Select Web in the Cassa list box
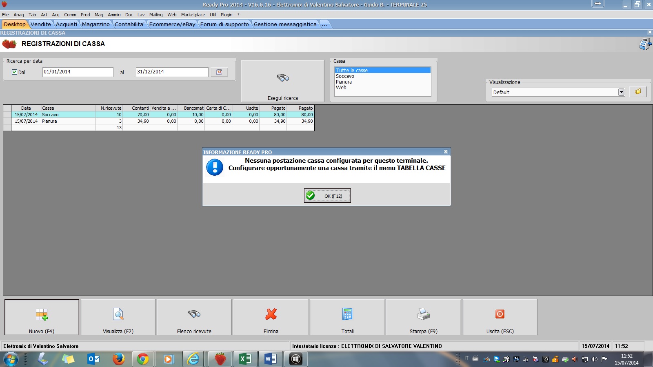This screenshot has height=367, width=653. tap(382, 88)
